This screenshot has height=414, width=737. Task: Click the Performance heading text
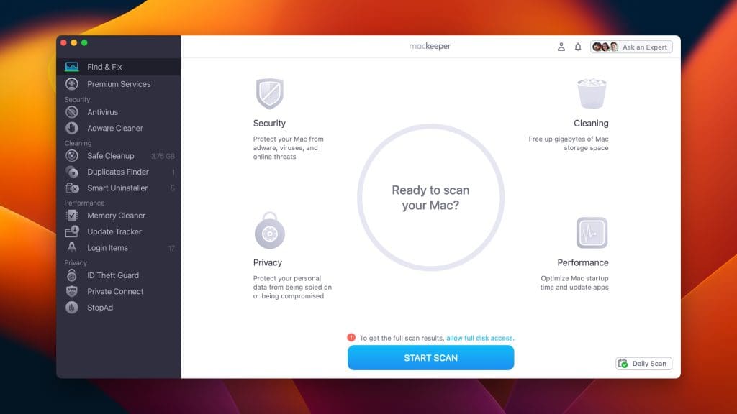pyautogui.click(x=583, y=263)
